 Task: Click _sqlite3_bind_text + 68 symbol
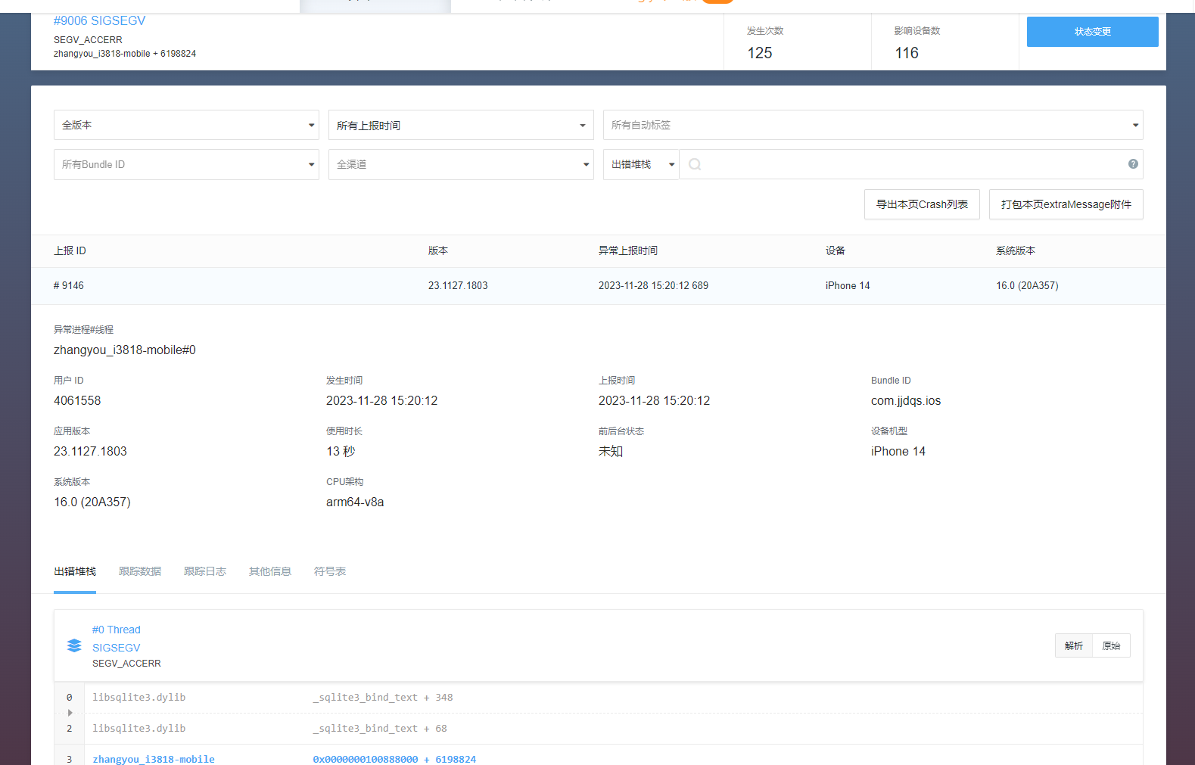380,729
